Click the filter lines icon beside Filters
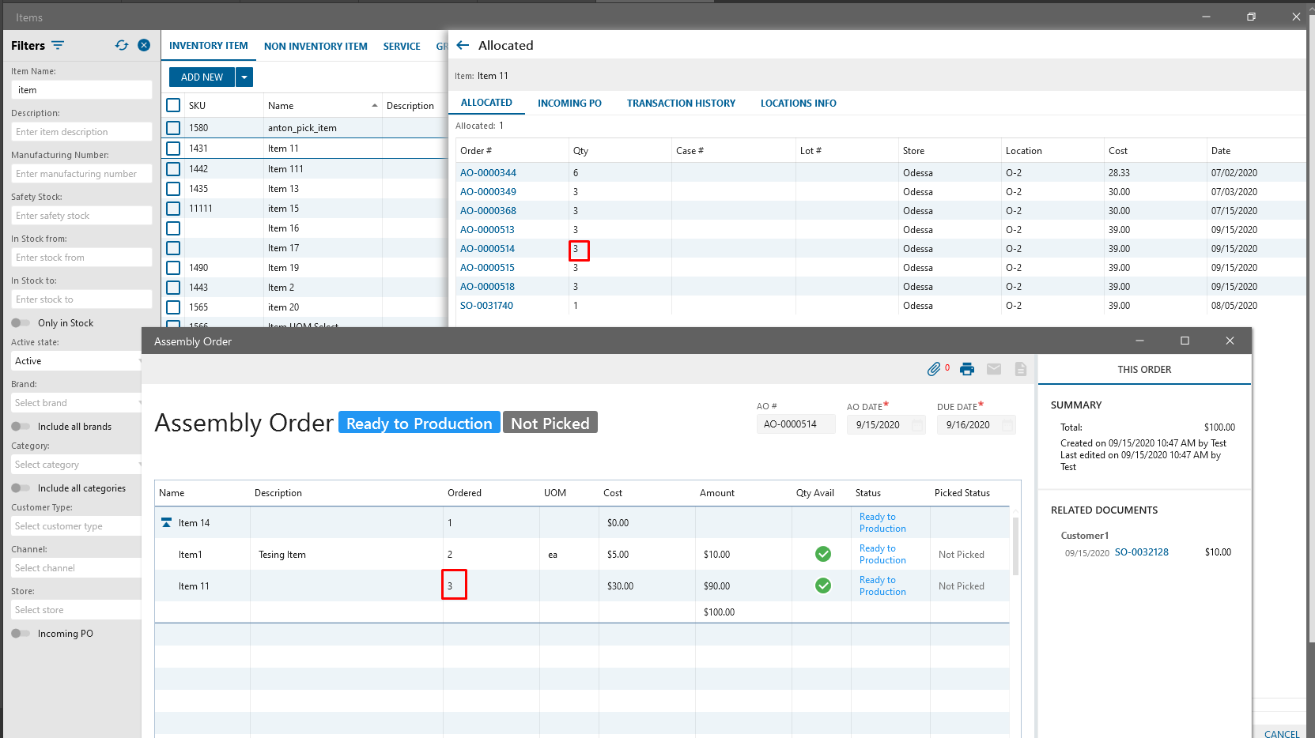Screen dimensions: 1315x738 (58, 46)
